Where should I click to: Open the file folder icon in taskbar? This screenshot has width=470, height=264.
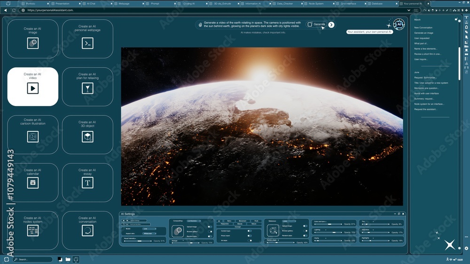[x=68, y=259]
